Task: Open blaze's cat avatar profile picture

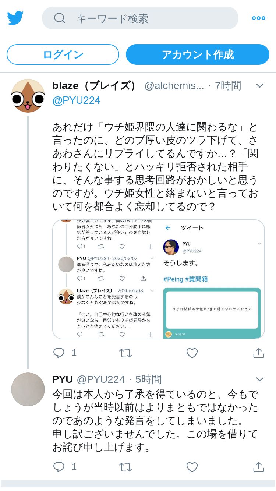Action: click(x=28, y=96)
